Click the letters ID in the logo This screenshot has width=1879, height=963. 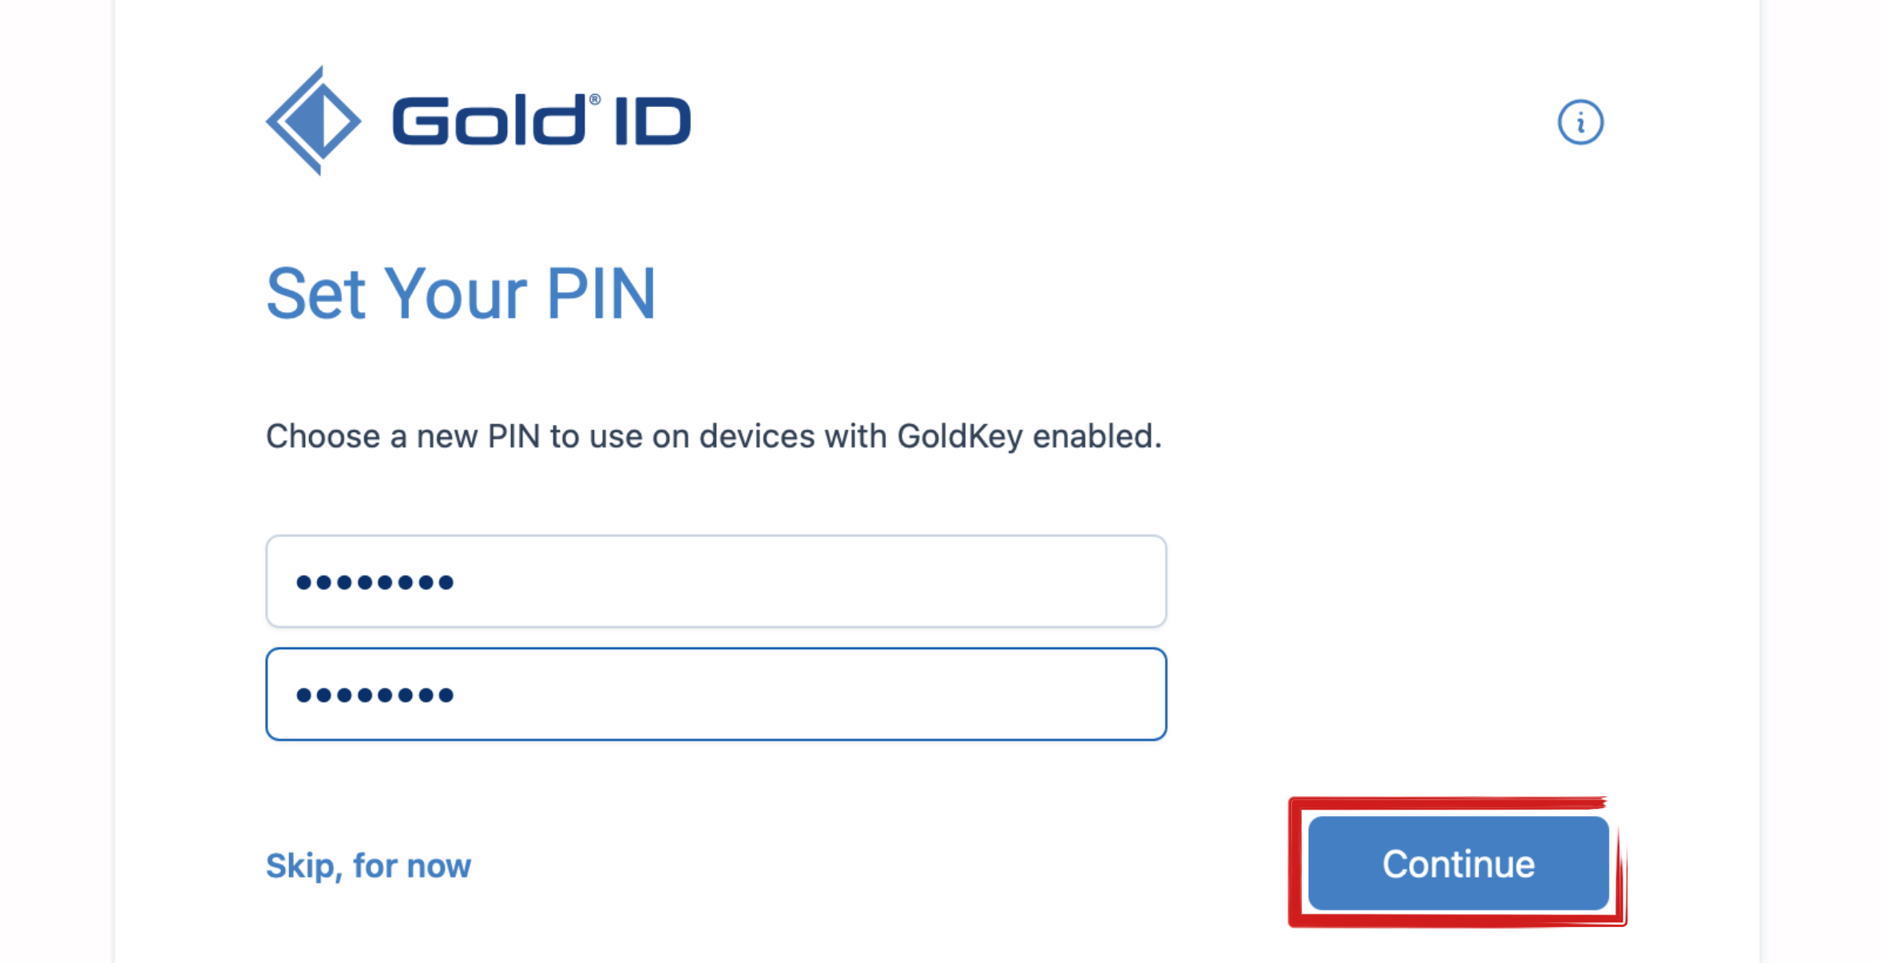click(653, 121)
